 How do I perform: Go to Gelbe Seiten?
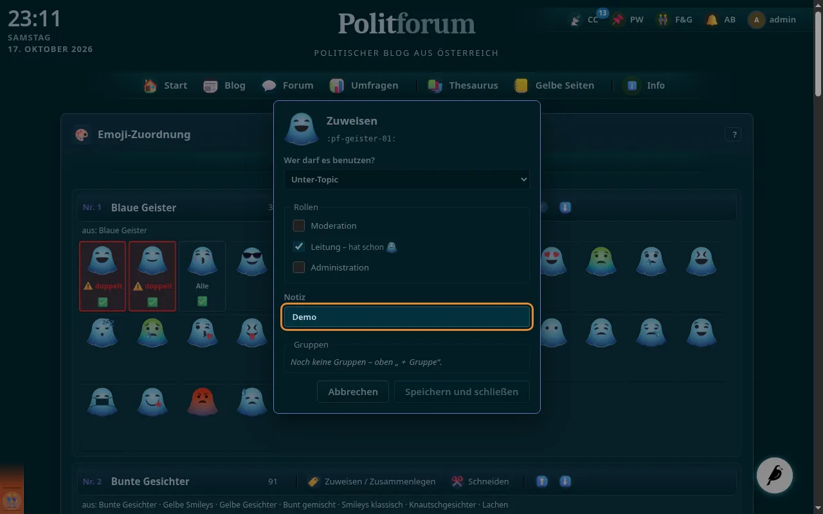554,85
